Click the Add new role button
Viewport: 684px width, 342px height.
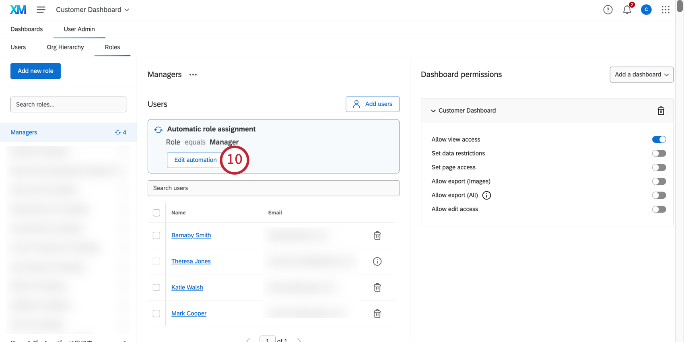35,71
